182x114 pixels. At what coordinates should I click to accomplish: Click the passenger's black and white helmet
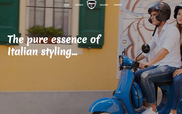point(178,11)
